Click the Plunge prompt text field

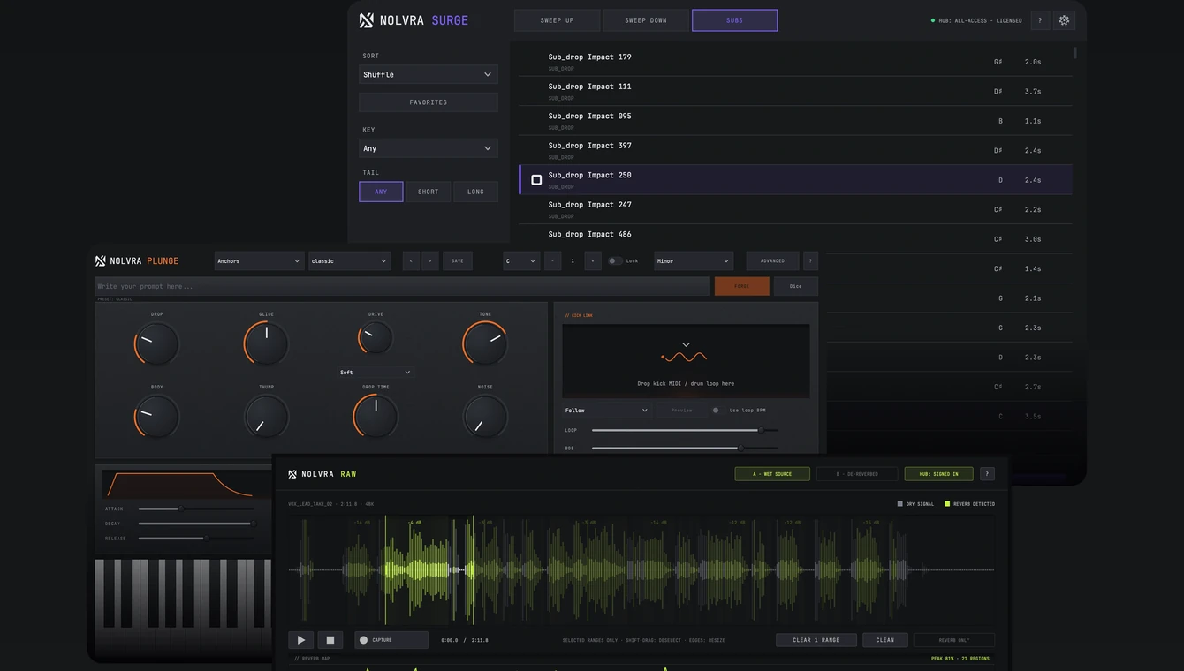coord(402,286)
